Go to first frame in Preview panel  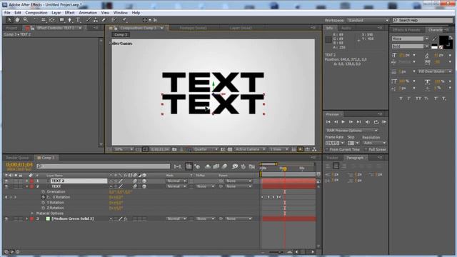coord(328,122)
